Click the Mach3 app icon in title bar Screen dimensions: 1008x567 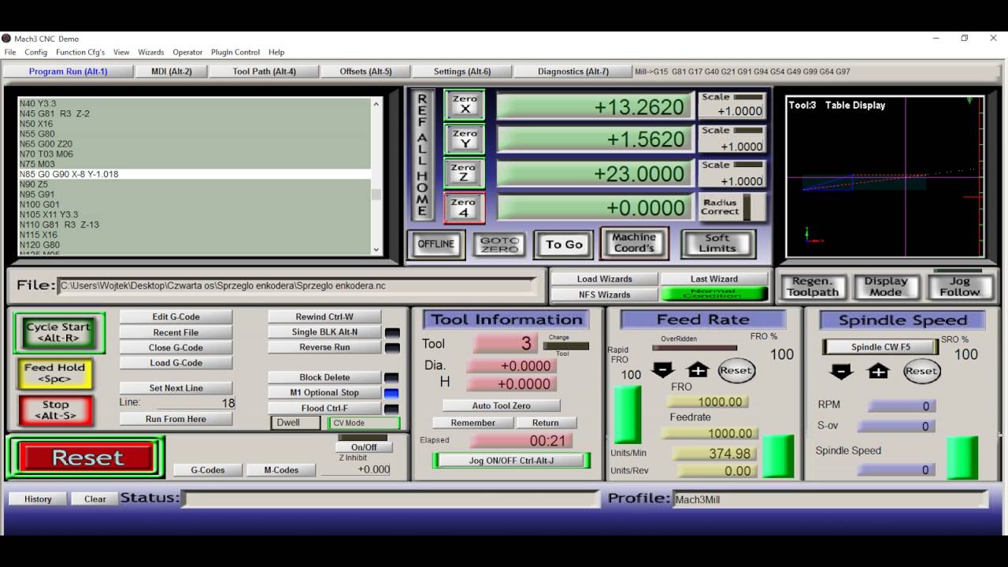click(6, 39)
